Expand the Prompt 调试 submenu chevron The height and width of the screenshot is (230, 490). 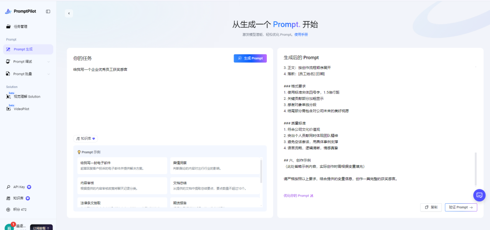pos(49,62)
